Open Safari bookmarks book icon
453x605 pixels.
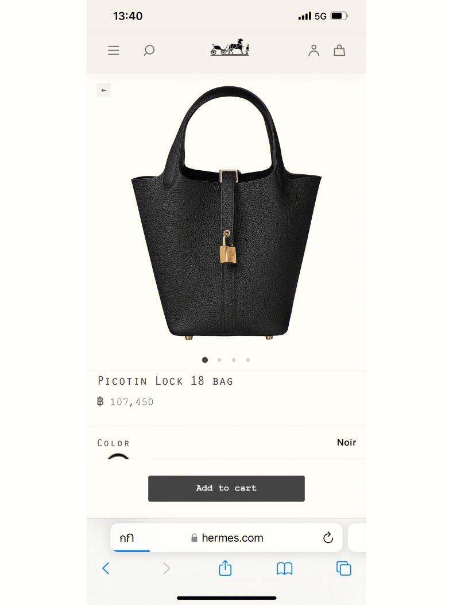pyautogui.click(x=285, y=568)
